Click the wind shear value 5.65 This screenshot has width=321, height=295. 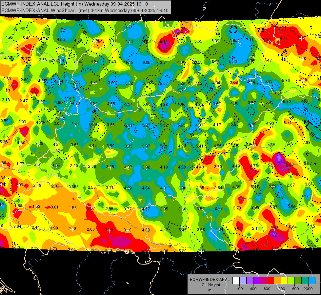[198, 41]
